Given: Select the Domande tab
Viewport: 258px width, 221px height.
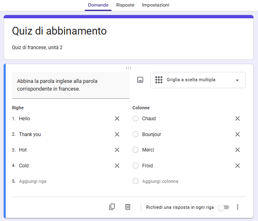Looking at the screenshot, I should point(98,5).
